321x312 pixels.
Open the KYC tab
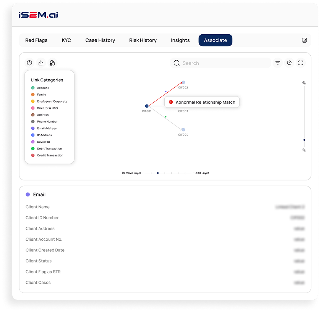66,40
